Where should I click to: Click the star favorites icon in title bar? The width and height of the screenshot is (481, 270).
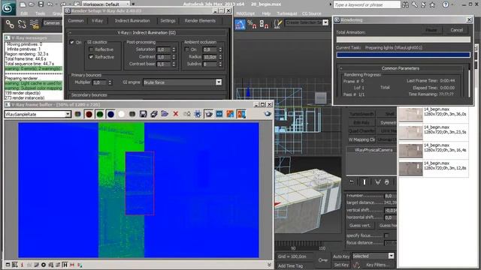pyautogui.click(x=432, y=4)
